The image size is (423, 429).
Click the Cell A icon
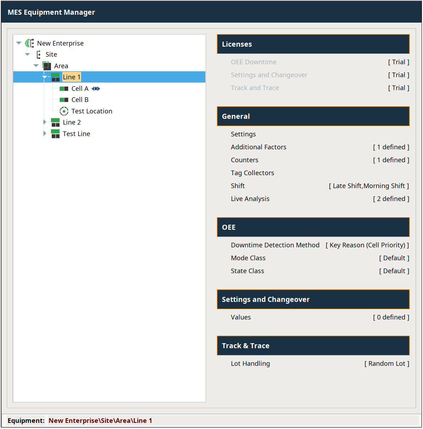(x=64, y=89)
